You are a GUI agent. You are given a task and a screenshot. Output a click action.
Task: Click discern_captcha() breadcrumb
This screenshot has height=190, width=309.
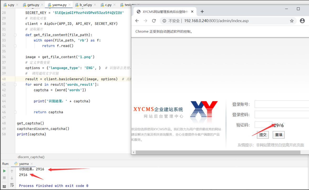31,157
